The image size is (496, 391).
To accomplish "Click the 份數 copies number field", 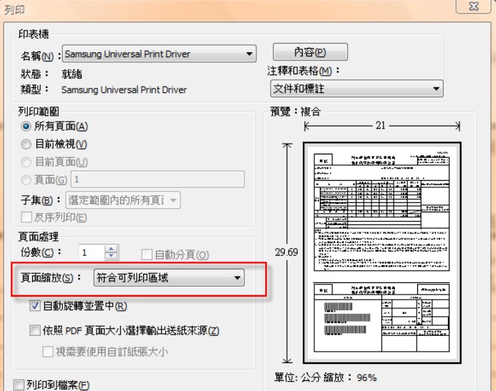I will [92, 253].
